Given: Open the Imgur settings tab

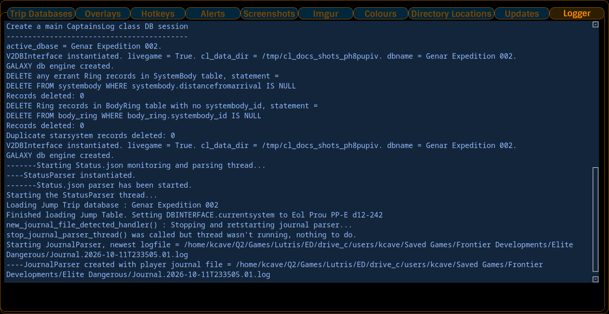Looking at the screenshot, I should pos(325,14).
